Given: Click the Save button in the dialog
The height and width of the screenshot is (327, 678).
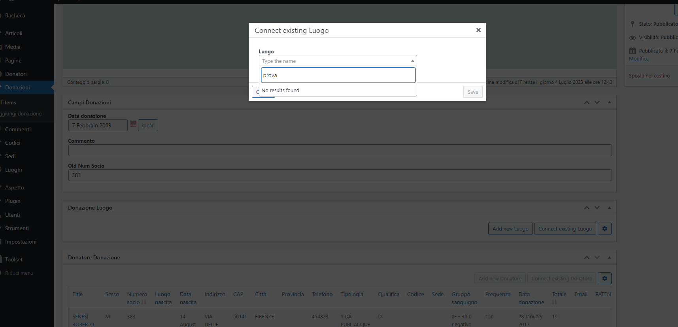Looking at the screenshot, I should 473,92.
